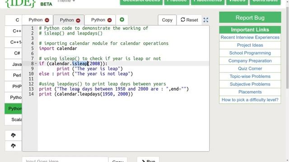Click line number 13 in the gutter
Viewport: 289px width, 162px height.
(31, 89)
